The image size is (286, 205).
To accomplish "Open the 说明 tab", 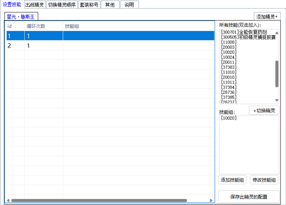I will click(129, 4).
